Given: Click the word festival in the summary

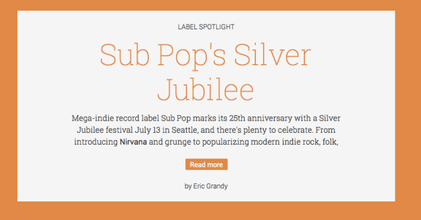Looking at the screenshot, I should click(x=119, y=130).
